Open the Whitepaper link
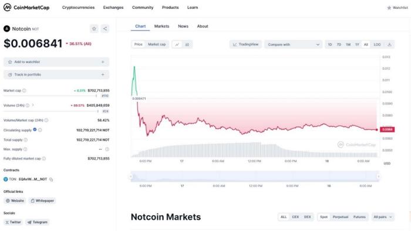This screenshot has width=411, height=231. [x=42, y=201]
